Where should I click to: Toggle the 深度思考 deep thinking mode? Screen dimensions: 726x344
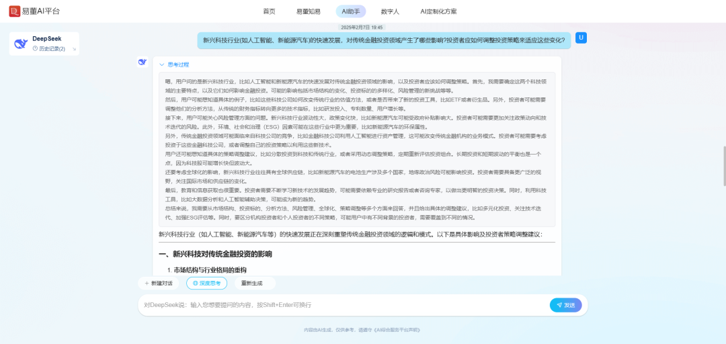click(x=206, y=283)
